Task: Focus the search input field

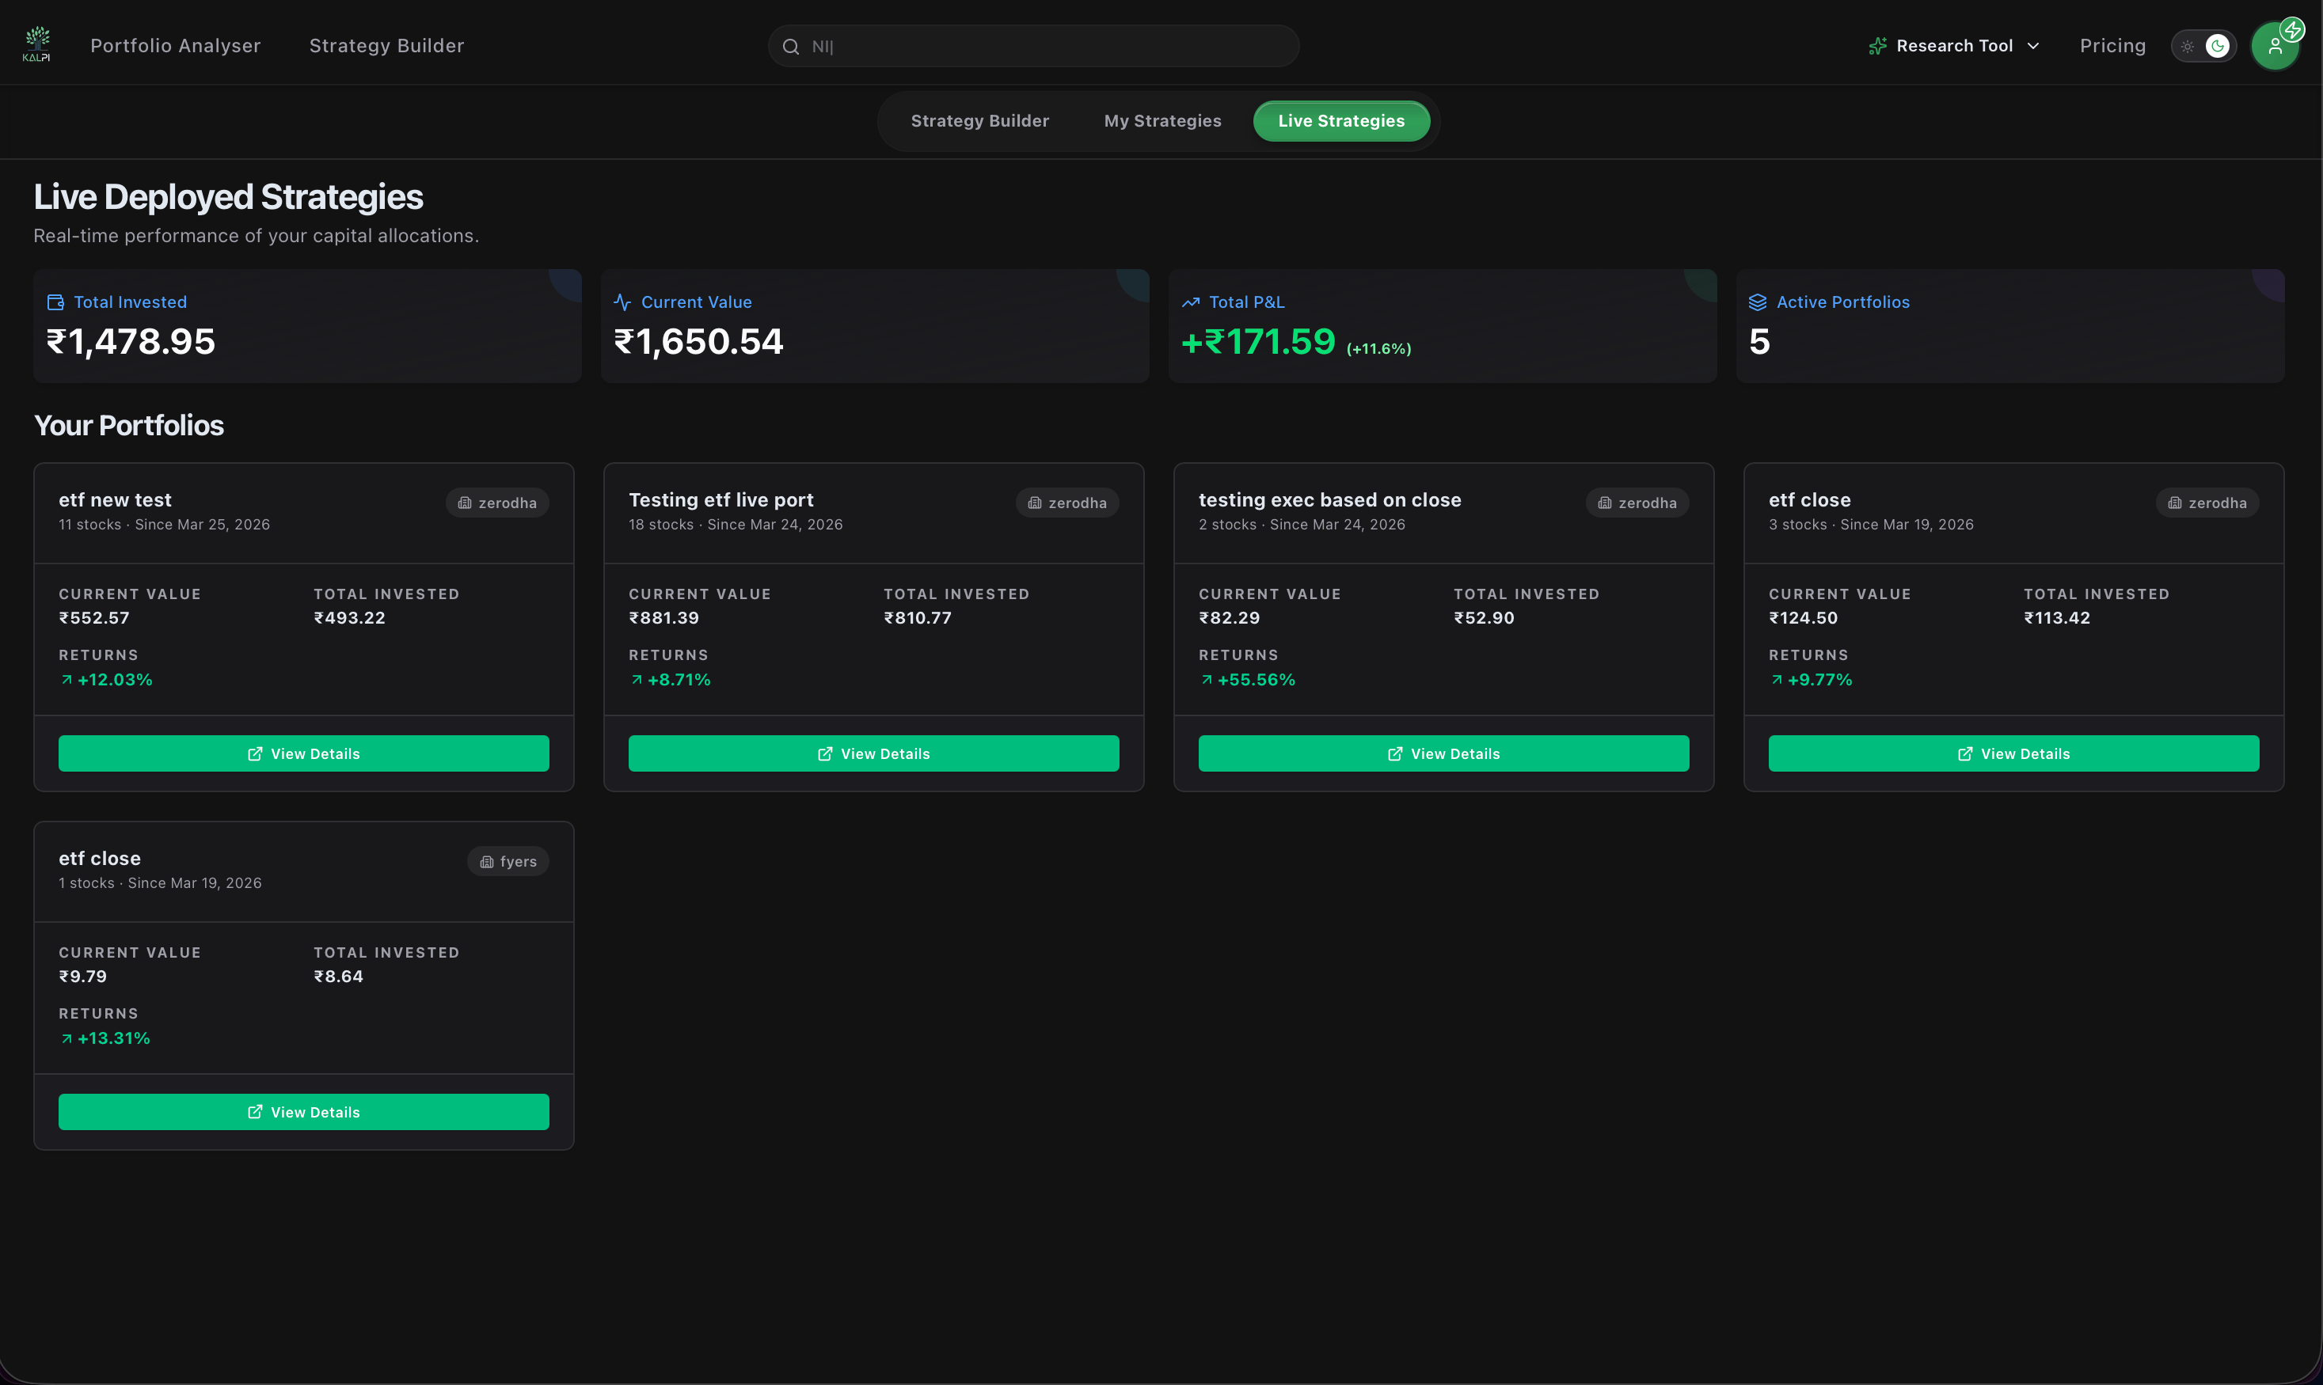Action: tap(1033, 47)
